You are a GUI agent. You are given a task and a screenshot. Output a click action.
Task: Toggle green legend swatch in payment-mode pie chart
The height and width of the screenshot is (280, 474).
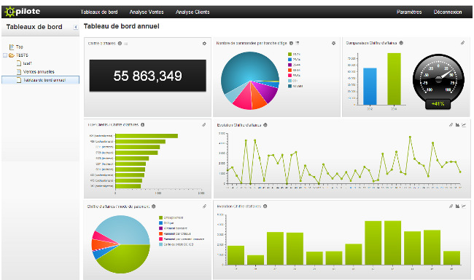pyautogui.click(x=161, y=217)
